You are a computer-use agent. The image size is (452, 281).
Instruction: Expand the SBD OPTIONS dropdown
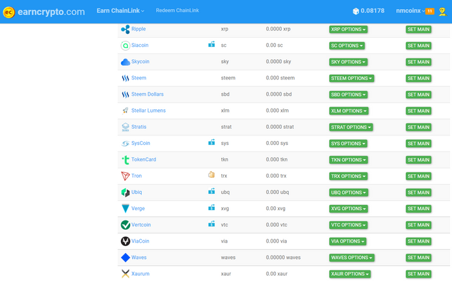(348, 94)
